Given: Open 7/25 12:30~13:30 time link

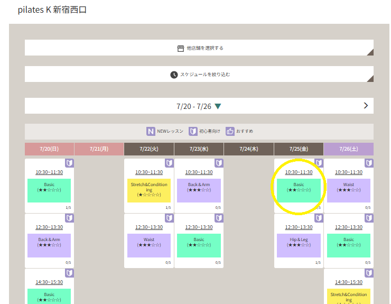Looking at the screenshot, I should coord(299,227).
